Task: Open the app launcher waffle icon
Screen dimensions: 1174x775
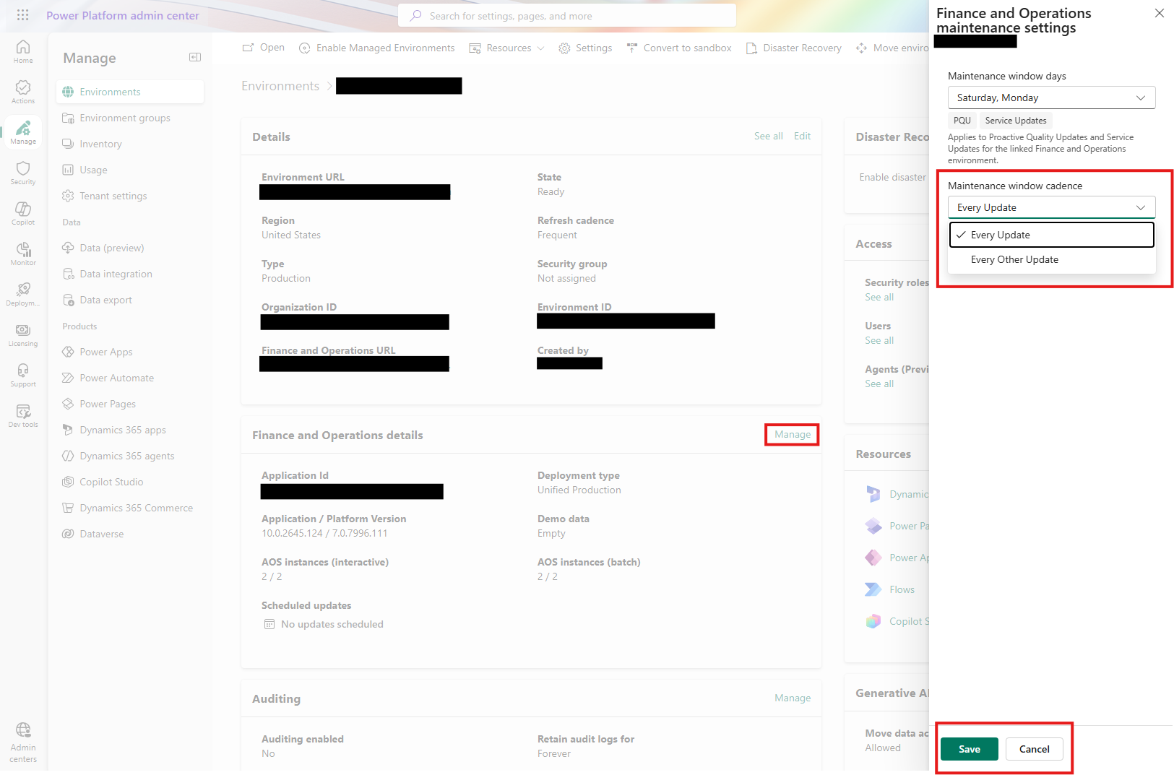Action: click(x=22, y=14)
